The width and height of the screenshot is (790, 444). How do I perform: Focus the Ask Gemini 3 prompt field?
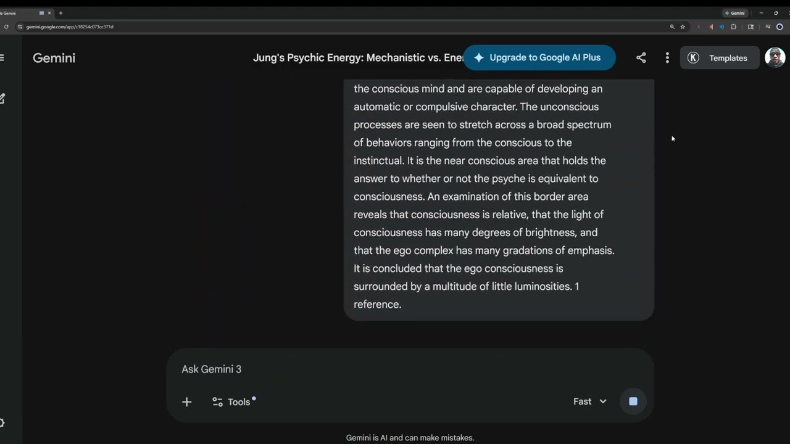point(410,369)
